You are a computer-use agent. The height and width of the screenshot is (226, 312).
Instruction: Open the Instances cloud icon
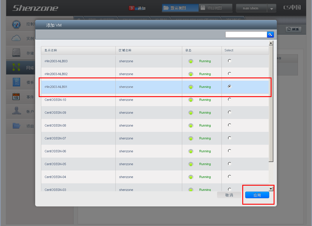pos(16,38)
